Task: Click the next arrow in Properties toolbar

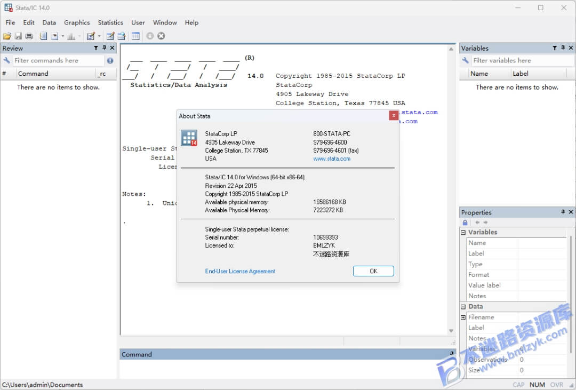Action: [486, 222]
